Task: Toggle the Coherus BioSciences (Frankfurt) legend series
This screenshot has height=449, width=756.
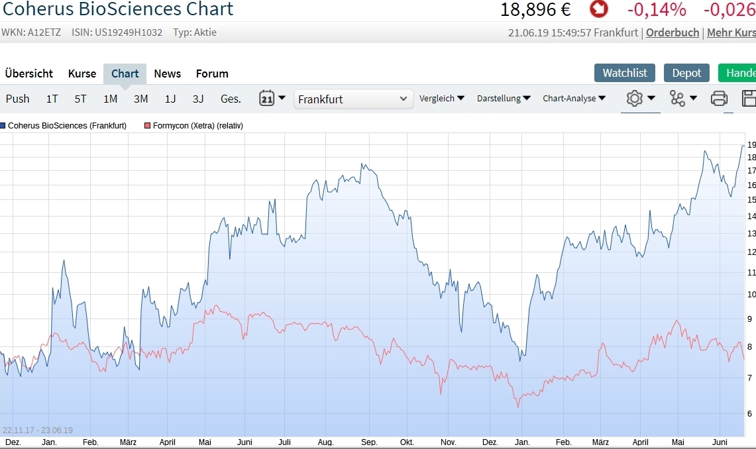Action: pos(66,125)
